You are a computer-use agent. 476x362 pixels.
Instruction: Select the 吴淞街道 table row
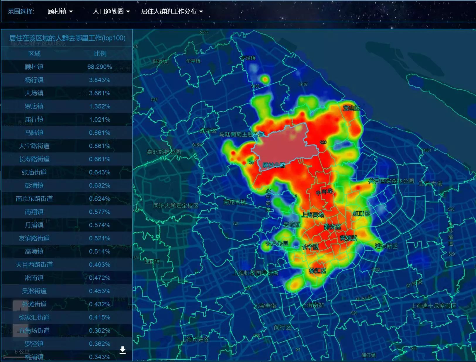click(x=67, y=291)
